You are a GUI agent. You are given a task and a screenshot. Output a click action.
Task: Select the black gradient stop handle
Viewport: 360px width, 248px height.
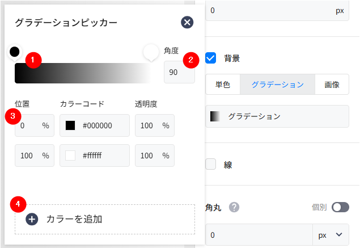click(15, 52)
